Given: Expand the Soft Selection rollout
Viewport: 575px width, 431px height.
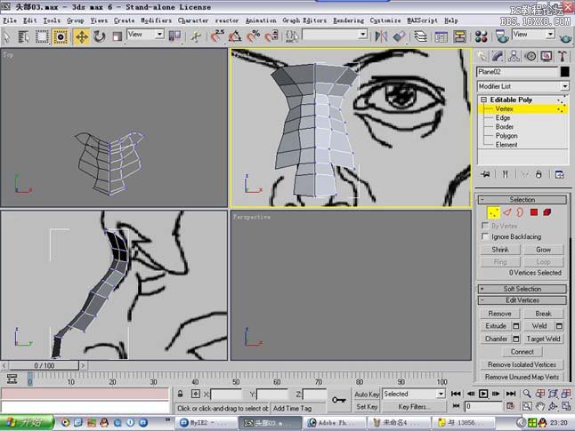Looking at the screenshot, I should pyautogui.click(x=522, y=289).
